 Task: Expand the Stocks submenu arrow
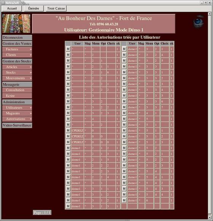(31, 72)
